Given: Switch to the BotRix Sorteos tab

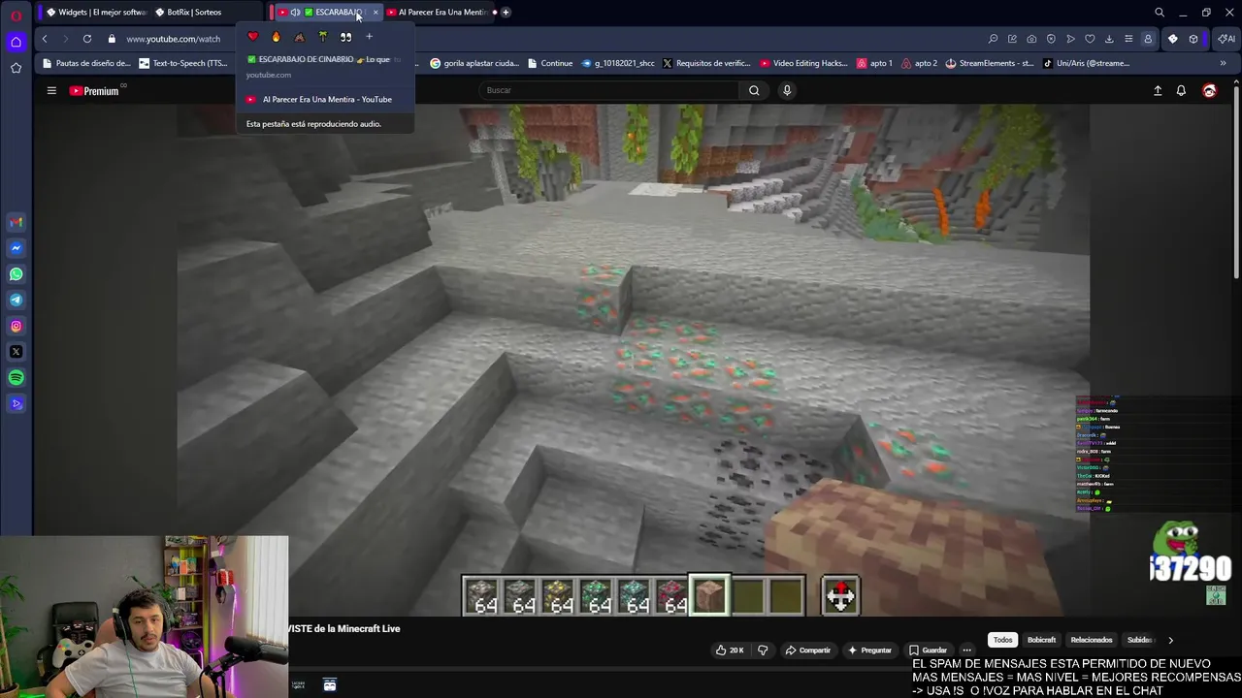Looking at the screenshot, I should pos(195,13).
